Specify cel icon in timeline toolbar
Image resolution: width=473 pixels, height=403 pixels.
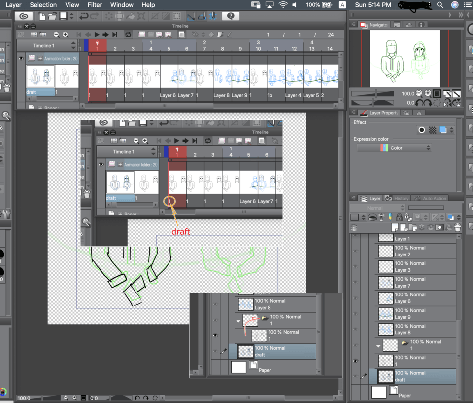point(159,35)
